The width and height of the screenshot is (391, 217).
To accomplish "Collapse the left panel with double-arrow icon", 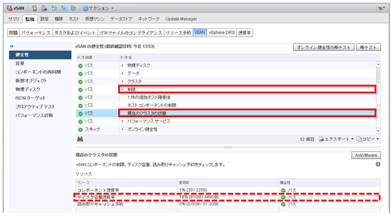I will [x=12, y=46].
